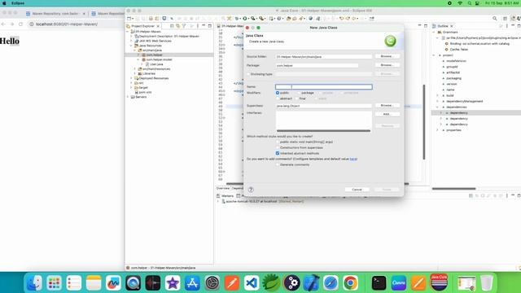Image resolution: width=521 pixels, height=293 pixels.
Task: Open Launchpad from the Dock
Action: (54, 283)
